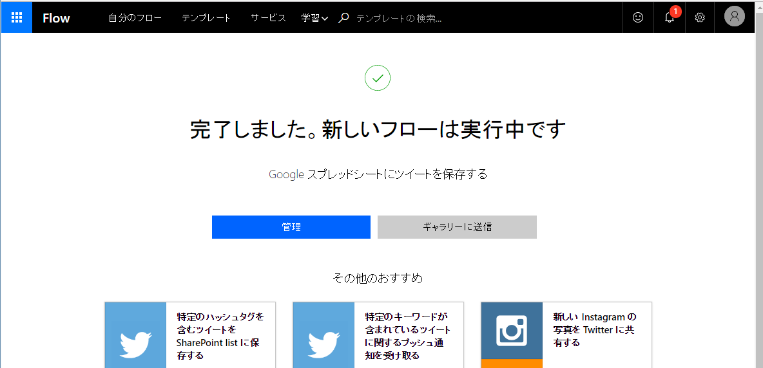Open the user account avatar
The width and height of the screenshot is (763, 368).
734,16
